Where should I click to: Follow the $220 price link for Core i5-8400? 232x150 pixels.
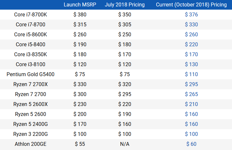191,45
